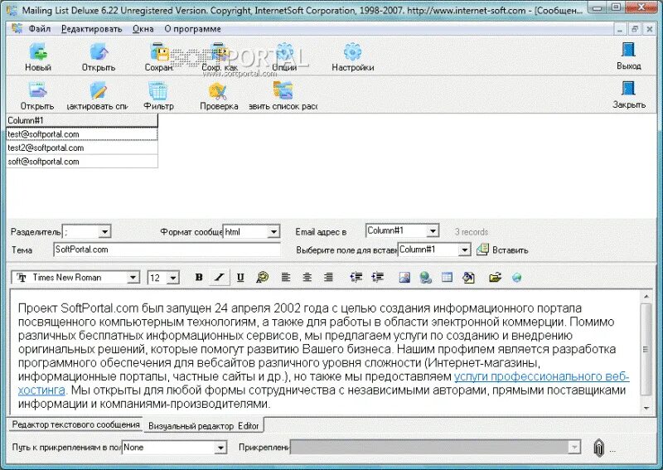Click the top-row Открыть toolbar icon

99,52
